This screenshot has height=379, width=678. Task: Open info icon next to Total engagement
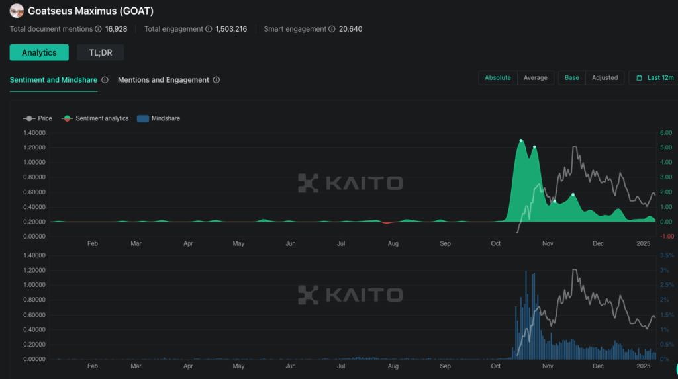(x=209, y=29)
